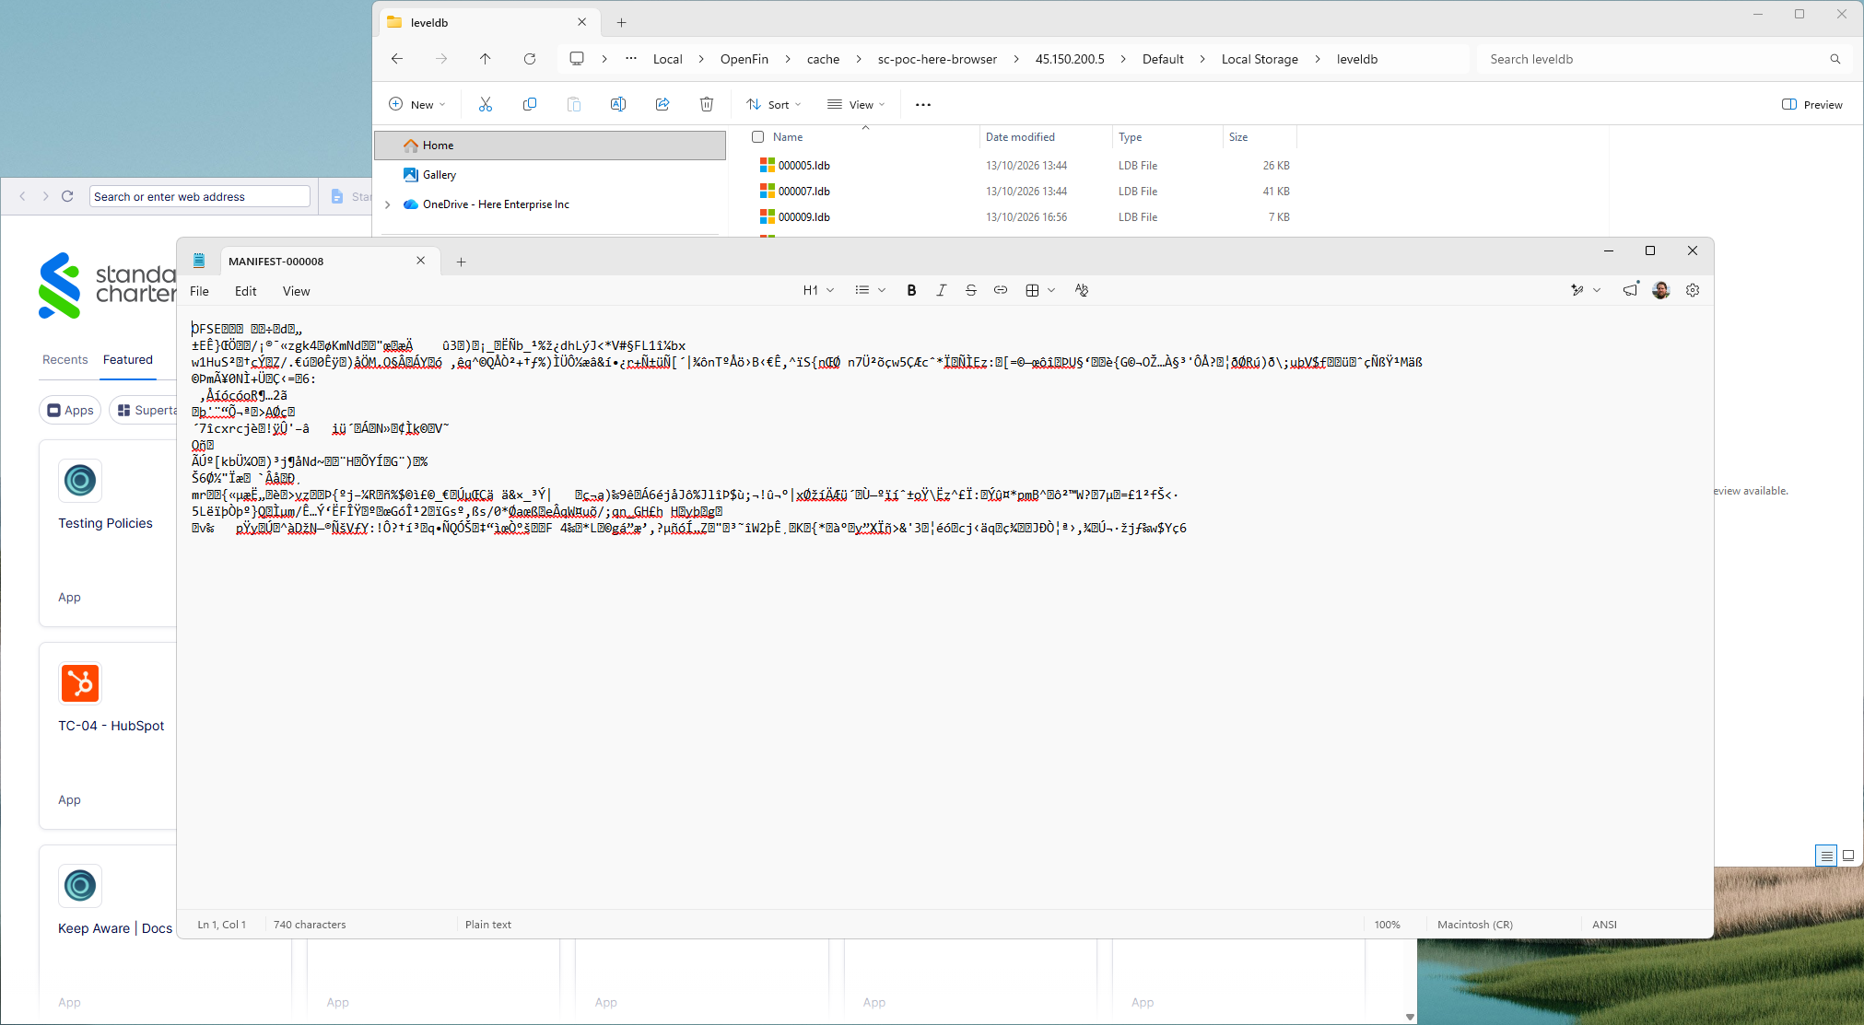Expand OneDrive - Here Enterprise Inc tree node
This screenshot has width=1864, height=1025.
tap(388, 204)
